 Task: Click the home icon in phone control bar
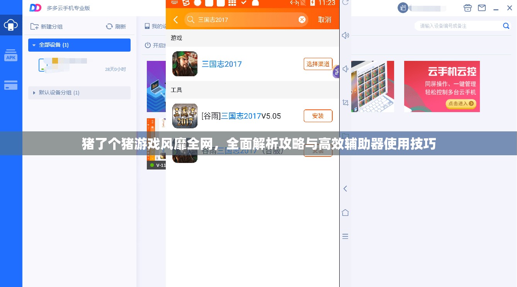[x=345, y=212]
